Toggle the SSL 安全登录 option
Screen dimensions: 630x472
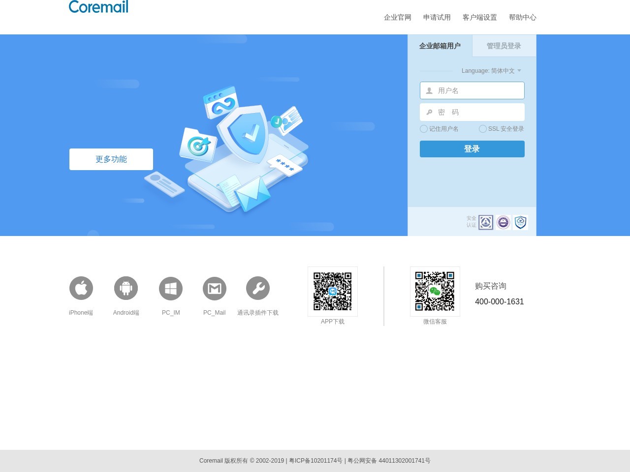tap(483, 129)
